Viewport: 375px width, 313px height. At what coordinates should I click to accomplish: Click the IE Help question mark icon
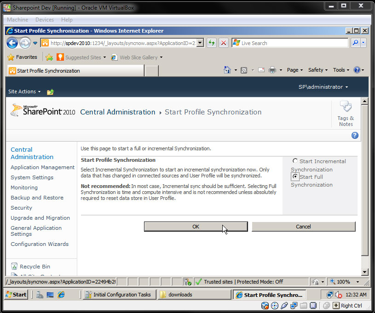(357, 70)
